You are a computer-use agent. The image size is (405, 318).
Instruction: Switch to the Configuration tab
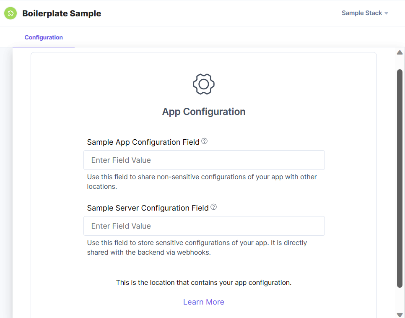tap(44, 37)
